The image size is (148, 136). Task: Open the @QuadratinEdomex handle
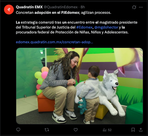point(61,7)
